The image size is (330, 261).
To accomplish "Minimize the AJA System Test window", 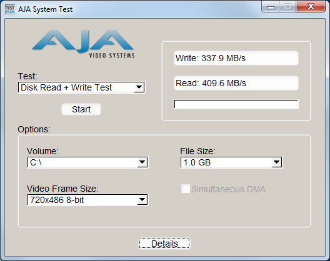I will pos(271,7).
